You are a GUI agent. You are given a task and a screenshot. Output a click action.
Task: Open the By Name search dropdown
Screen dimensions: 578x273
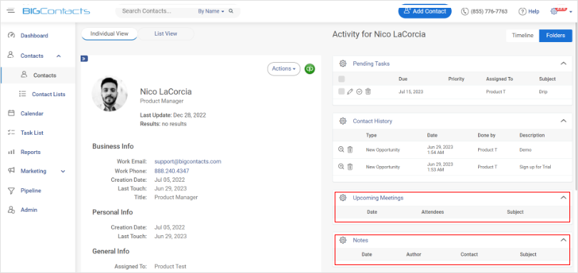tap(211, 11)
